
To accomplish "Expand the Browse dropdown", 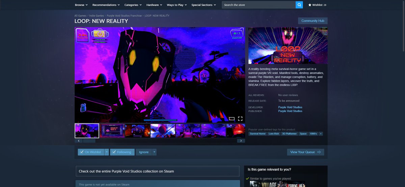I will pos(81,5).
